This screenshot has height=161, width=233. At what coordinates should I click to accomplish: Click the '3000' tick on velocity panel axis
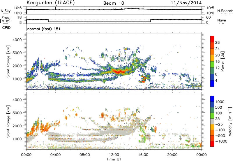(x=17, y=113)
